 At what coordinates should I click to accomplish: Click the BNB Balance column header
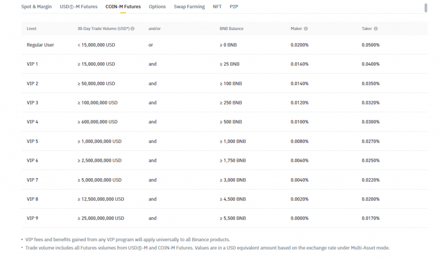tap(231, 29)
